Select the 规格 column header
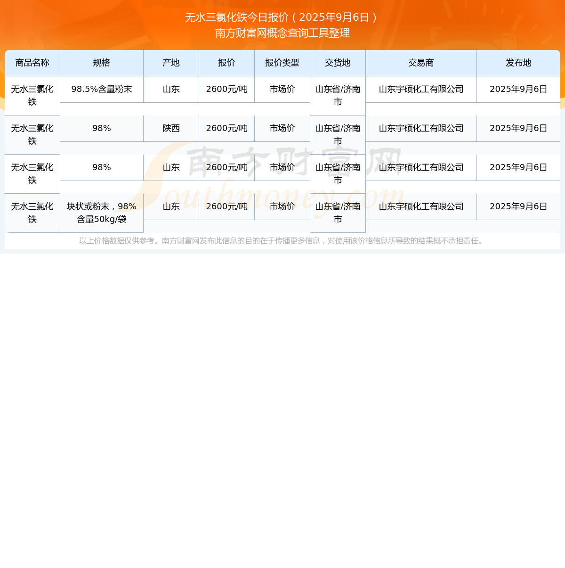Viewport: 565px width, 568px height. tap(102, 63)
